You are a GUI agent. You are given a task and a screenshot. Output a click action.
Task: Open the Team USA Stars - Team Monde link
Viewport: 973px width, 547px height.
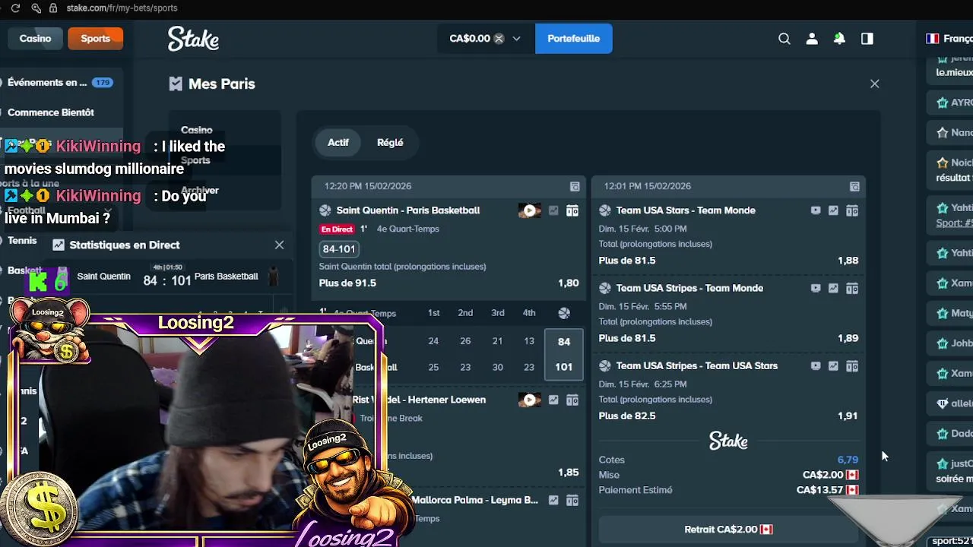(686, 210)
